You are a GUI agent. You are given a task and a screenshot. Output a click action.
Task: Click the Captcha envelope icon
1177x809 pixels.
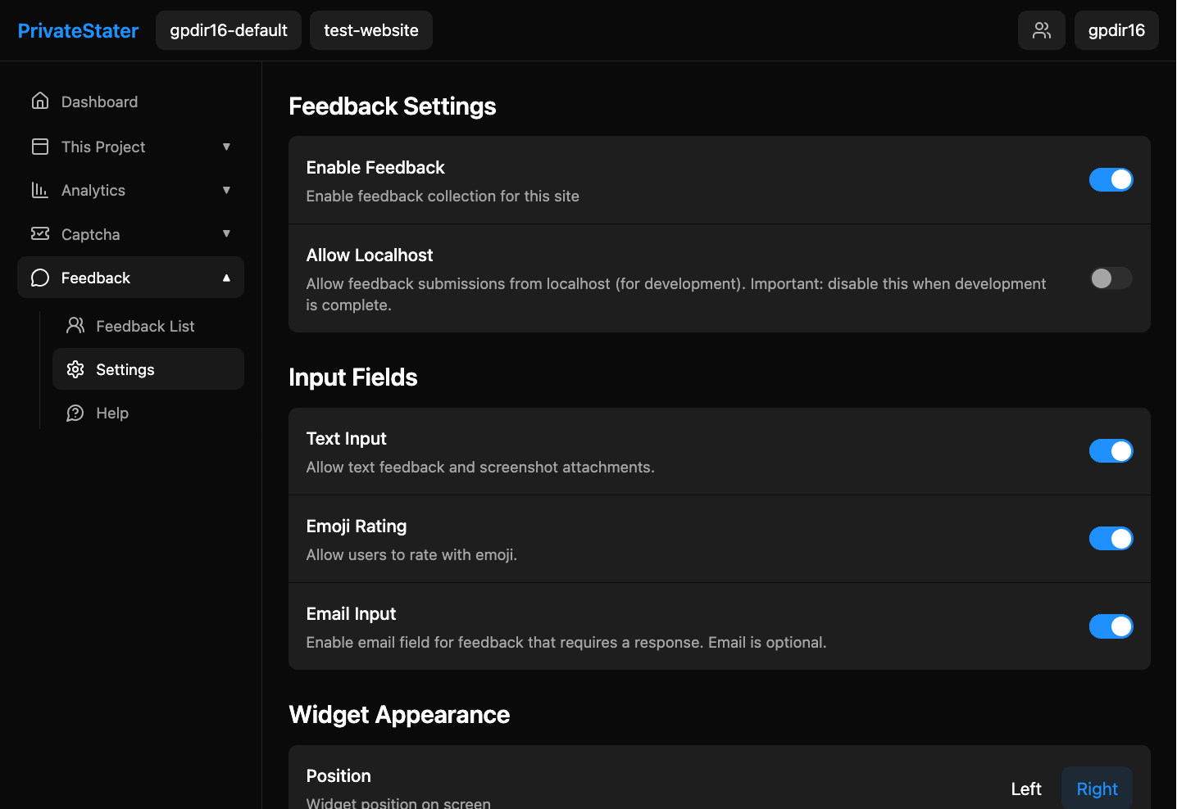click(40, 233)
